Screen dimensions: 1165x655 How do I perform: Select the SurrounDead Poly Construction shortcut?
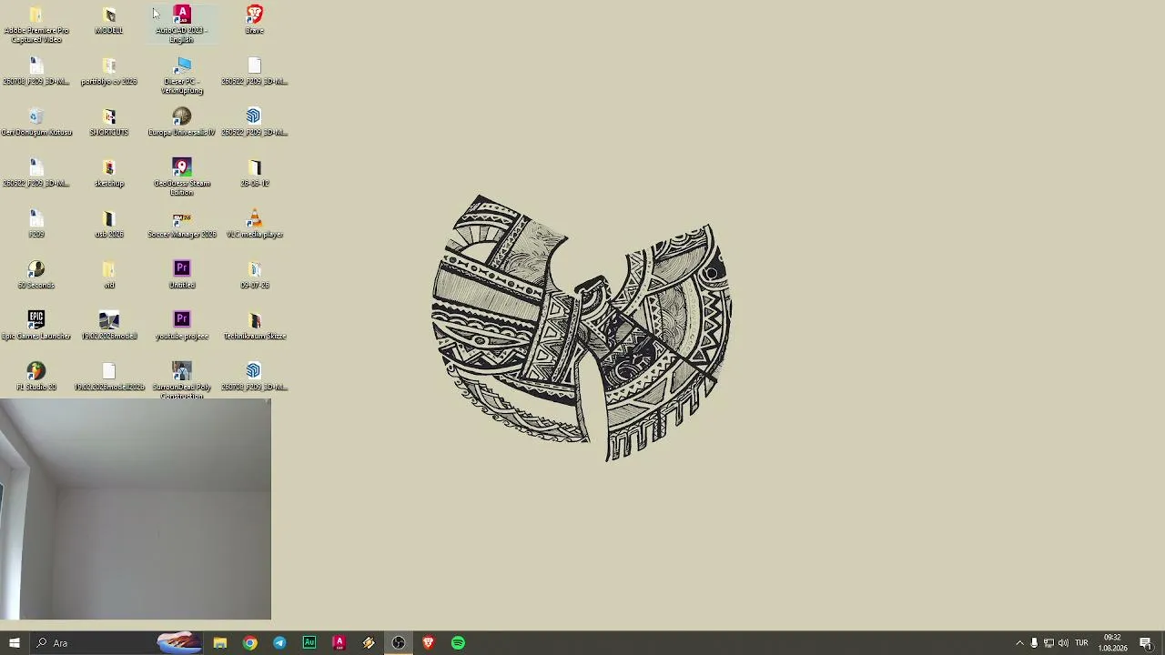coord(182,381)
